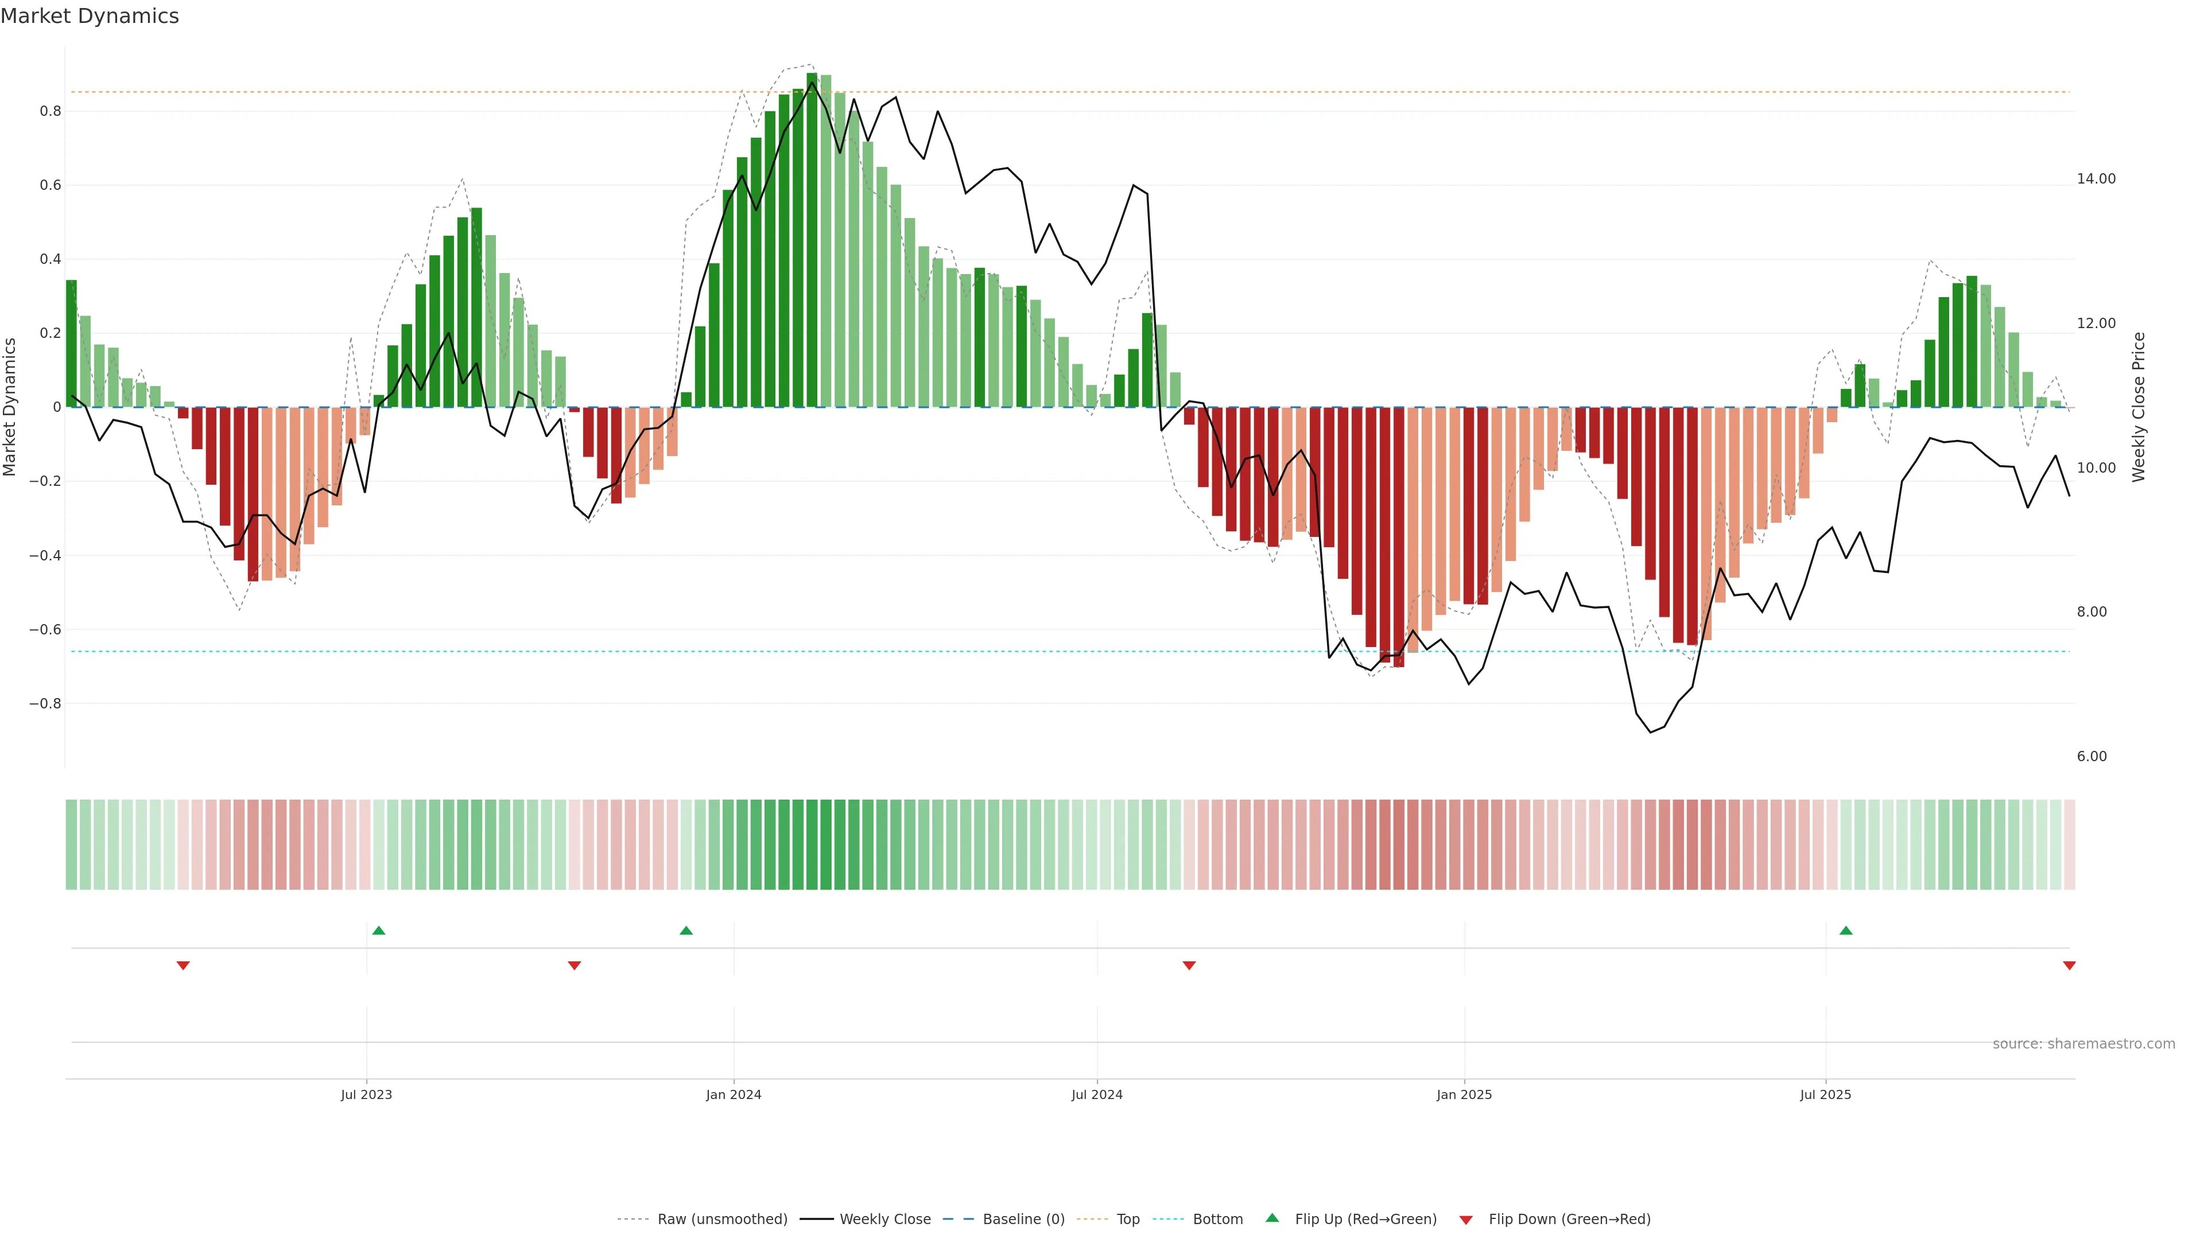Toggle the Bottom legend entry
This screenshot has width=2204, height=1239.
pyautogui.click(x=1217, y=1219)
